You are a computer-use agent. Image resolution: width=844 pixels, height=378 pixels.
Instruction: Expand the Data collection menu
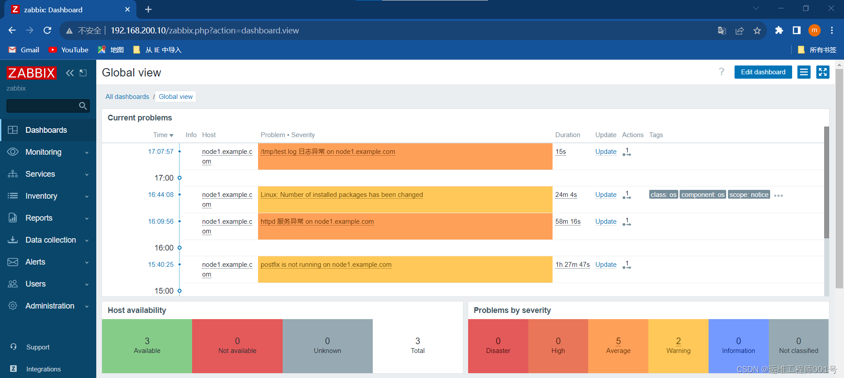tap(87, 240)
